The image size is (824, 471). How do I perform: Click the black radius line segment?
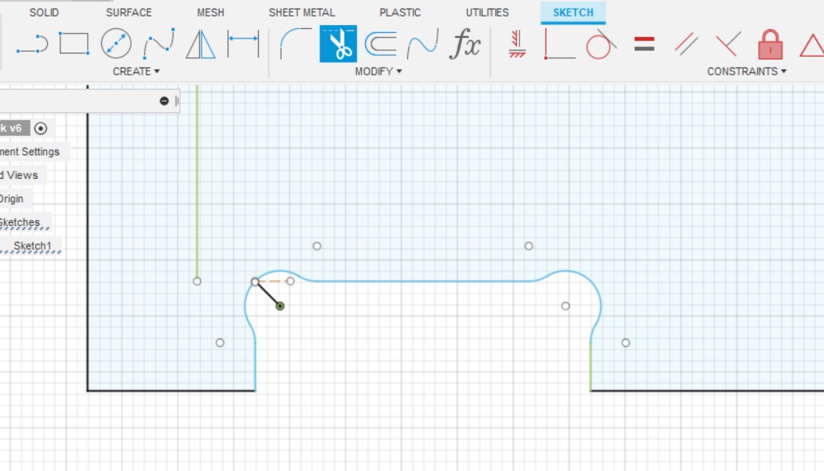(268, 294)
